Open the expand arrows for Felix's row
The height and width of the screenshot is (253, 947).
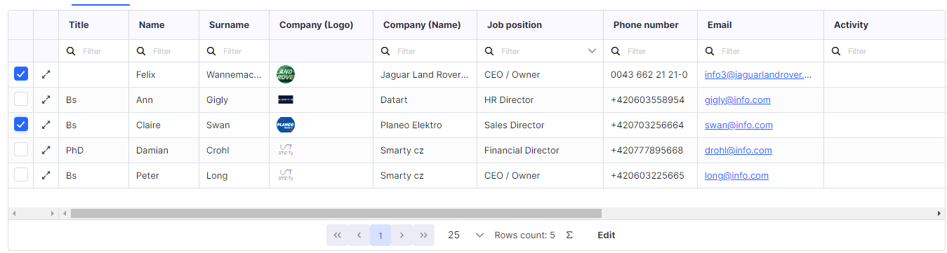pos(46,74)
